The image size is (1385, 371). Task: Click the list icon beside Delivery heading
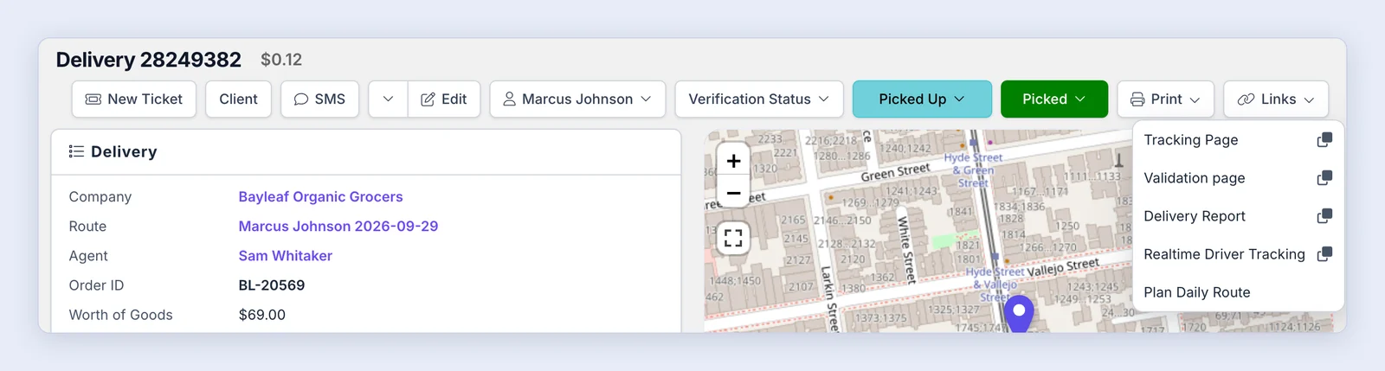76,151
